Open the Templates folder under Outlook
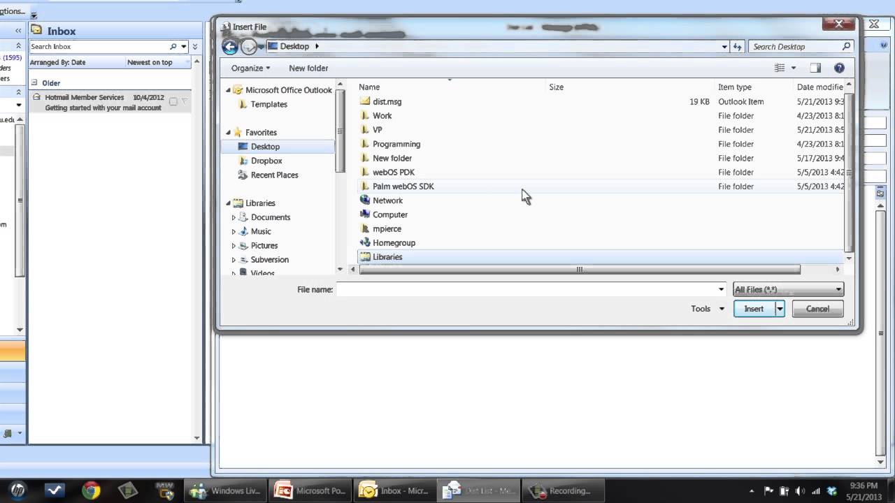This screenshot has height=503, width=895. [x=268, y=104]
